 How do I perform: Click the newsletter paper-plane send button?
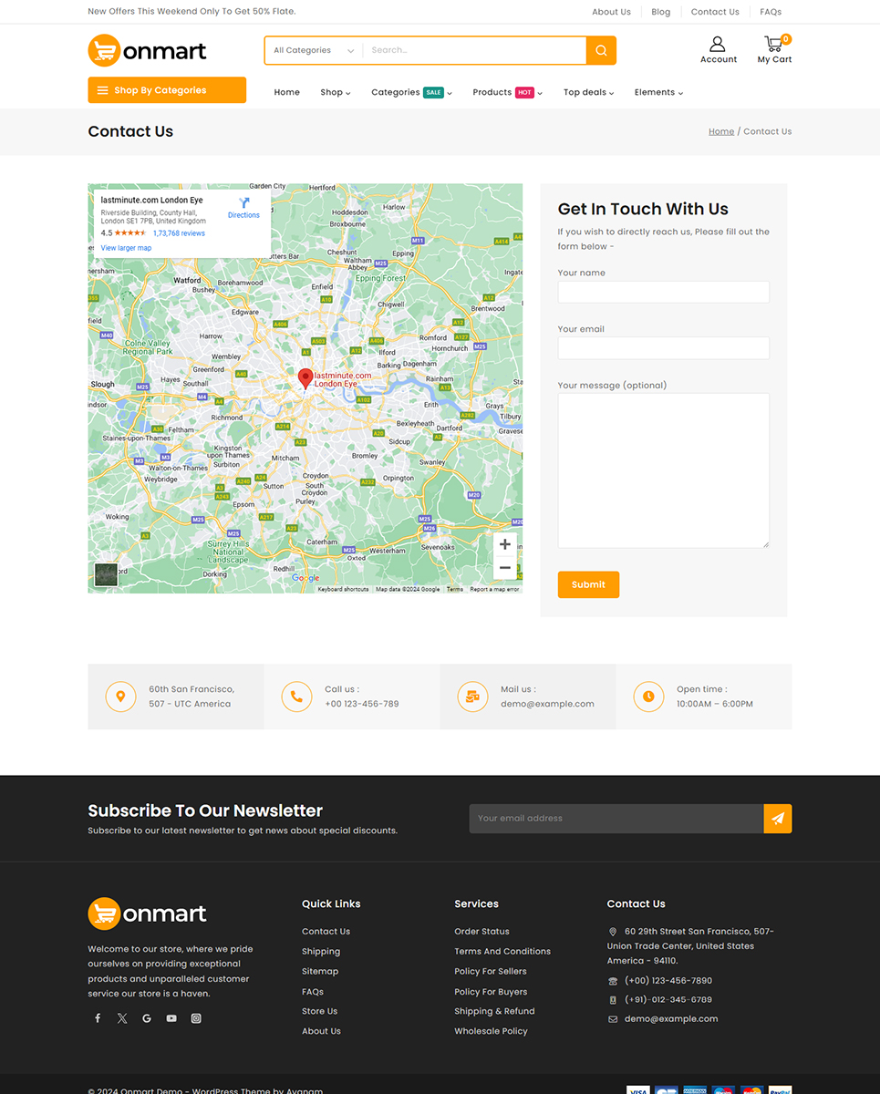(777, 819)
